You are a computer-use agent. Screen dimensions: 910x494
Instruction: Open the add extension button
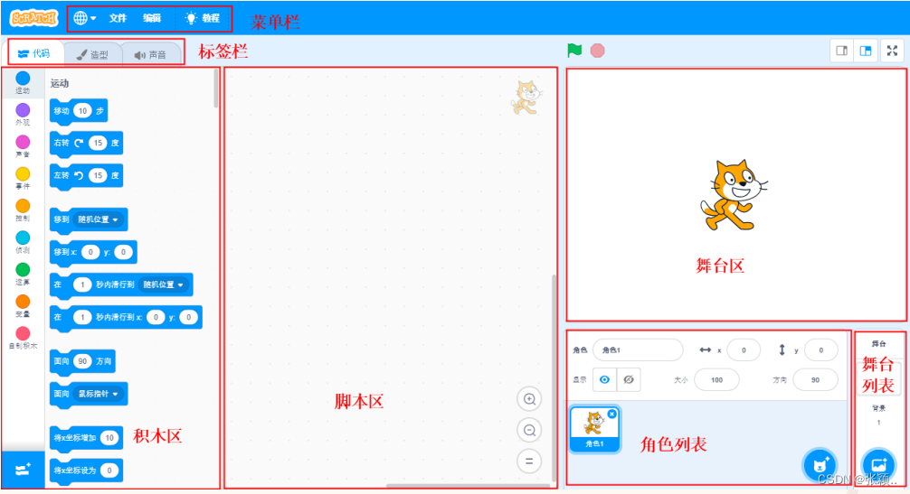click(x=24, y=470)
